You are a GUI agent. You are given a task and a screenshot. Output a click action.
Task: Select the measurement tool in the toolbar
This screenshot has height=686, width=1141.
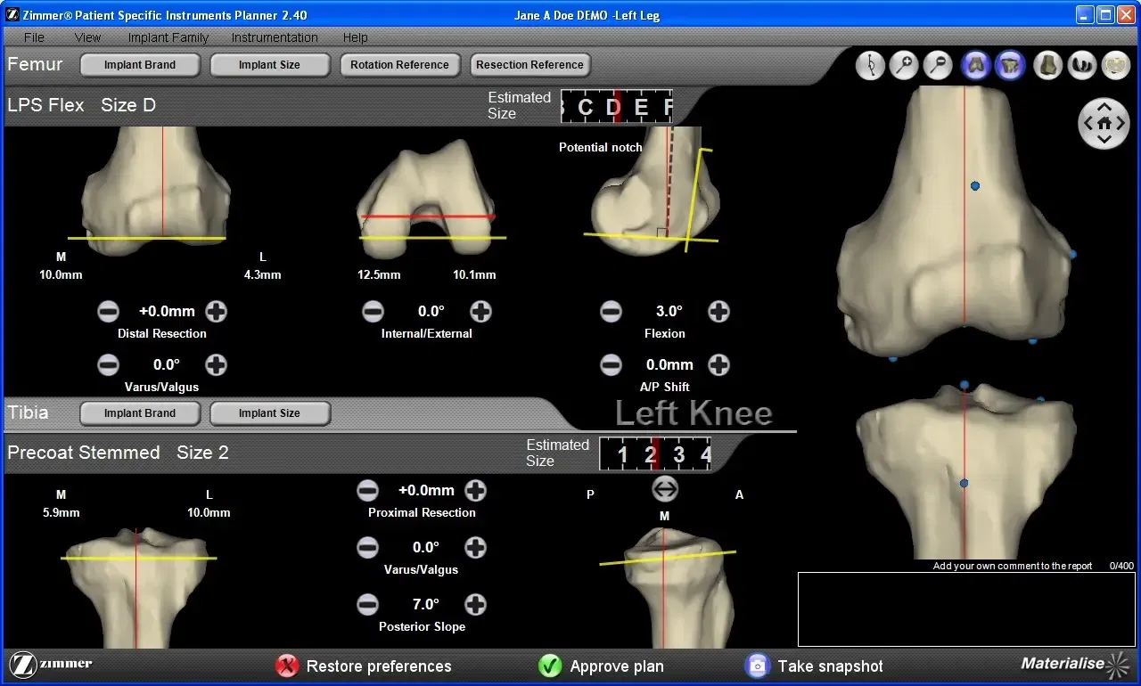[x=870, y=65]
